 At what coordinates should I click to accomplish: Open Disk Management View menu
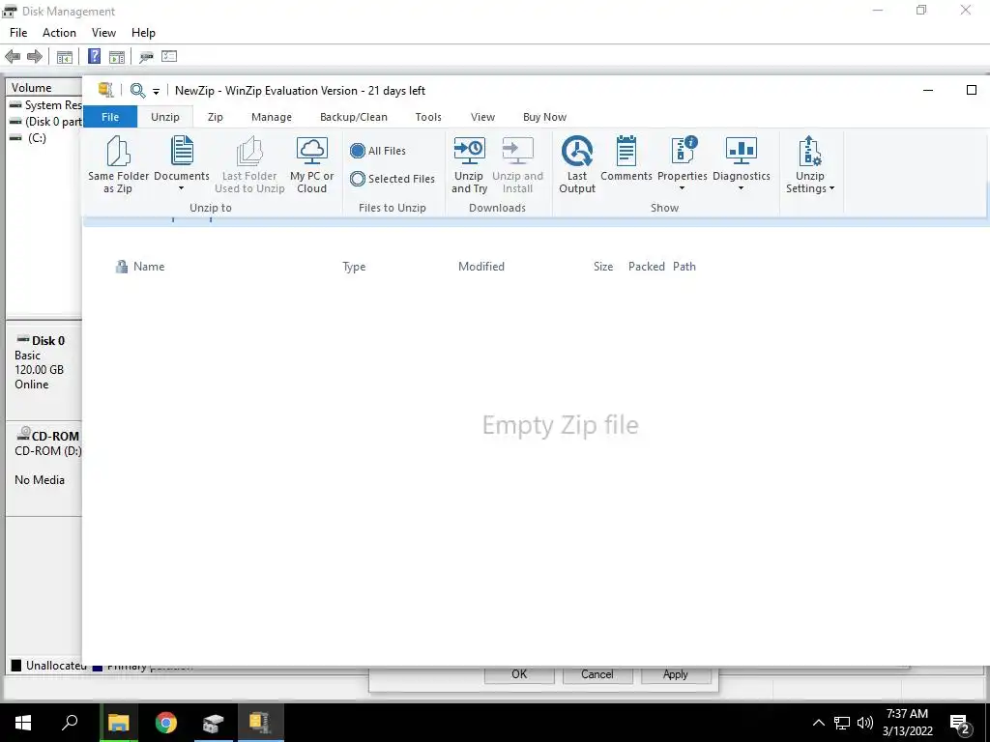pyautogui.click(x=103, y=33)
